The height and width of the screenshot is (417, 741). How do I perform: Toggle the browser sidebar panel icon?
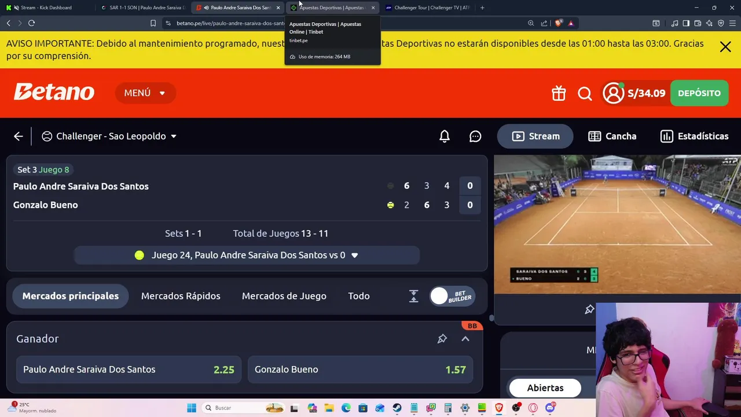point(686,23)
